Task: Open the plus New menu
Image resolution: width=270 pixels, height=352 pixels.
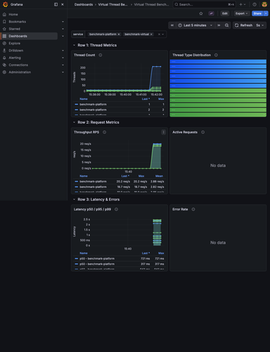Action: click(243, 4)
